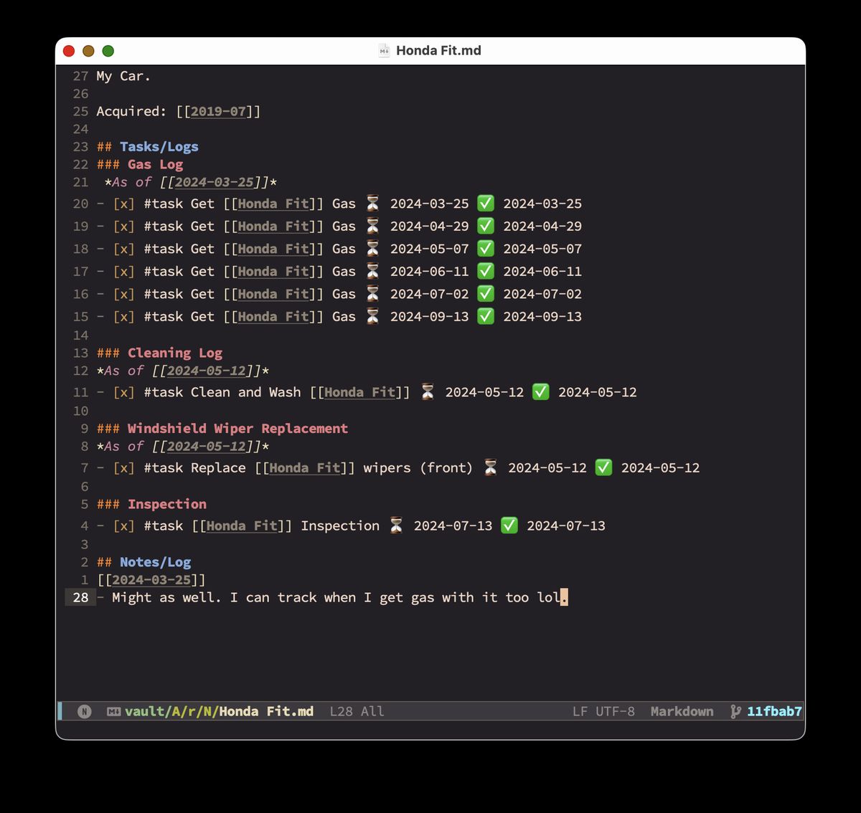This screenshot has width=861, height=813.
Task: Click the L28 All position indicator
Action: 357,711
